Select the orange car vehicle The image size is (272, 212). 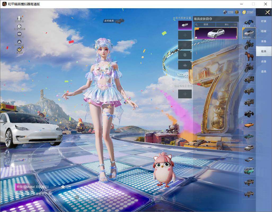point(249,125)
